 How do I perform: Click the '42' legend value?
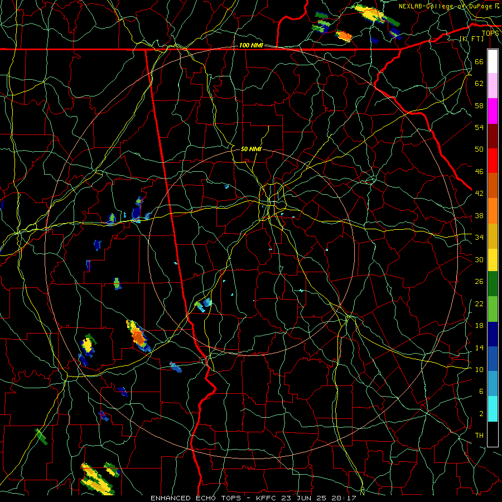click(479, 194)
